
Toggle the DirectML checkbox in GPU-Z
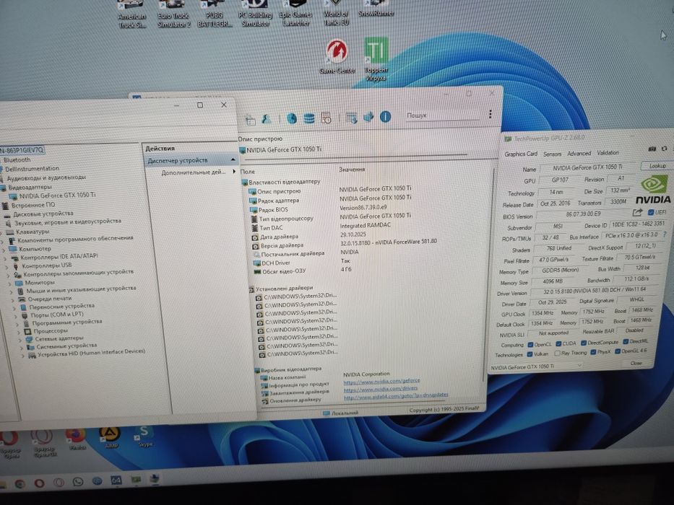[626, 341]
